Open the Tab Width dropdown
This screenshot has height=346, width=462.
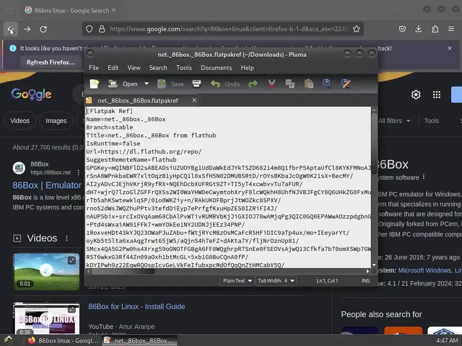tap(276, 281)
